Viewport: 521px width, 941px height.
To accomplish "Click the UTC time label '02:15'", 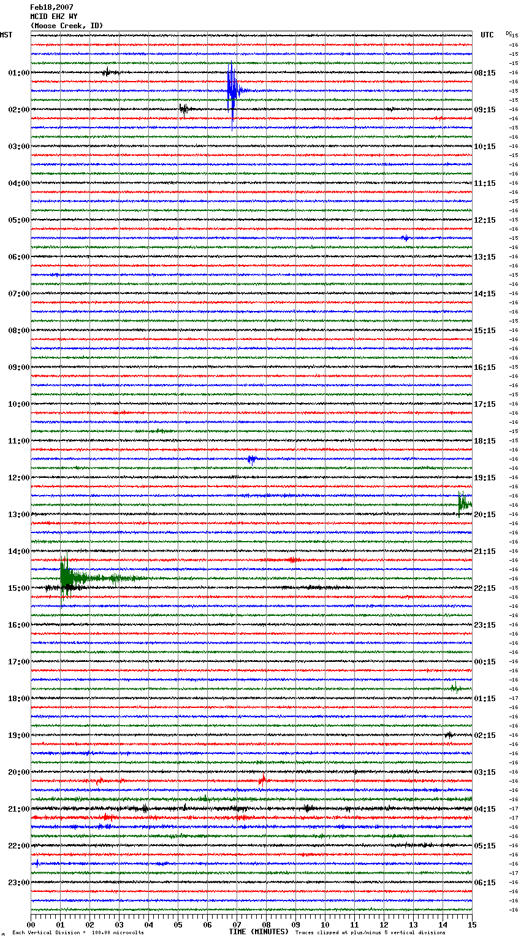I will point(485,736).
